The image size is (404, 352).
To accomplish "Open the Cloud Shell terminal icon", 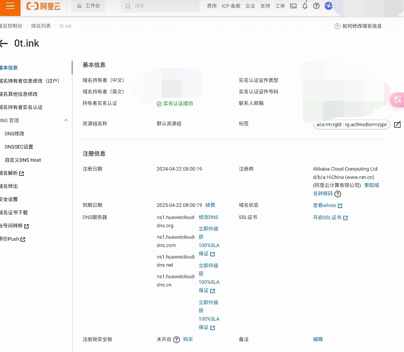I will [293, 6].
